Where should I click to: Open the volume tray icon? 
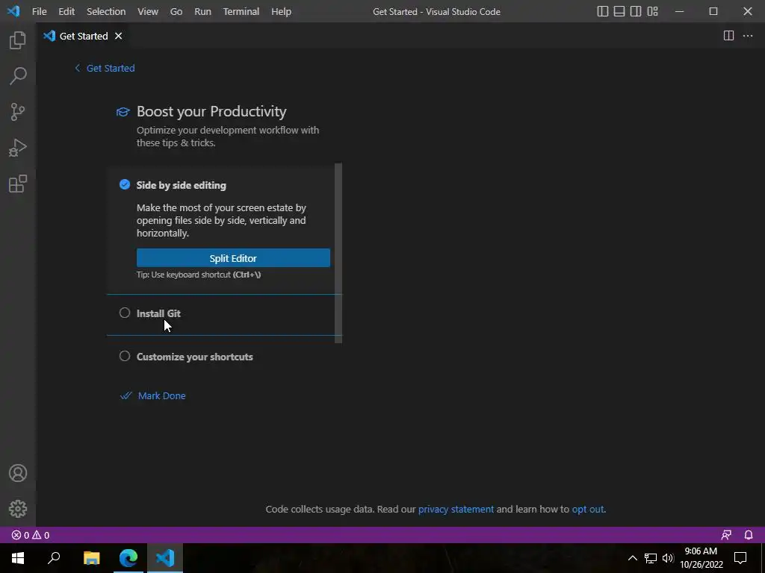(x=668, y=558)
